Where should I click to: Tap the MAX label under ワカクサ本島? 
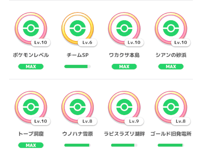[124, 67]
